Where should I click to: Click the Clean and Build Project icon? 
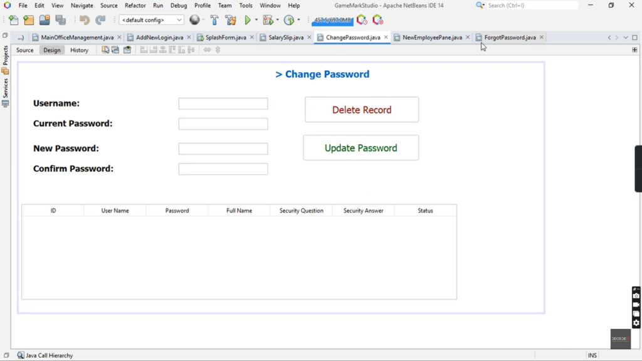(231, 20)
